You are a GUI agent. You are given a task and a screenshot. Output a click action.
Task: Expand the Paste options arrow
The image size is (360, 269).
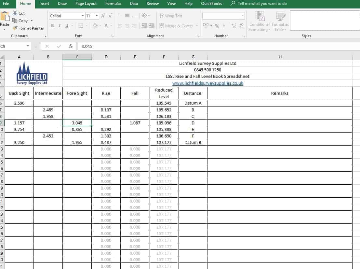coord(4,29)
